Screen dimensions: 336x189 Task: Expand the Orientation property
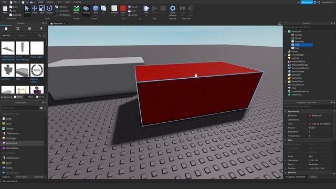pyautogui.click(x=286, y=160)
